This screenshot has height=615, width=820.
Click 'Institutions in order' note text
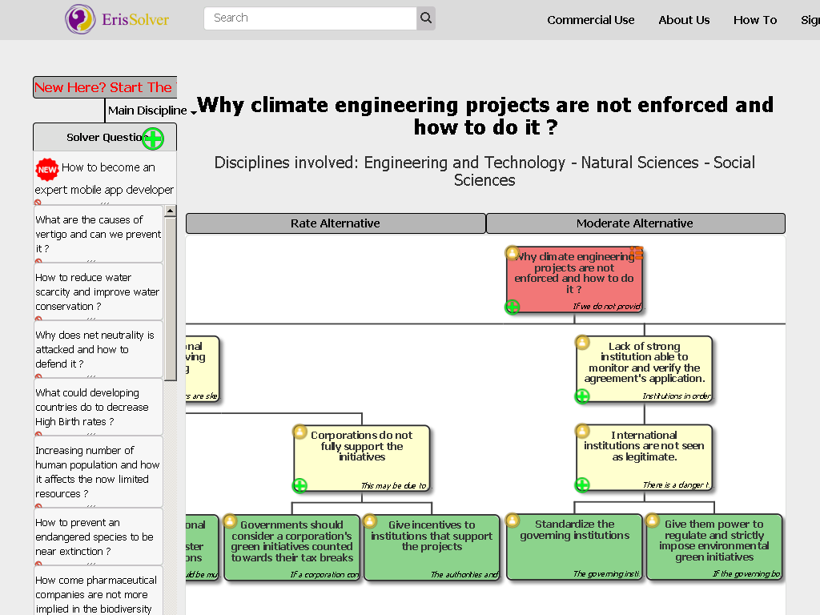coord(677,396)
